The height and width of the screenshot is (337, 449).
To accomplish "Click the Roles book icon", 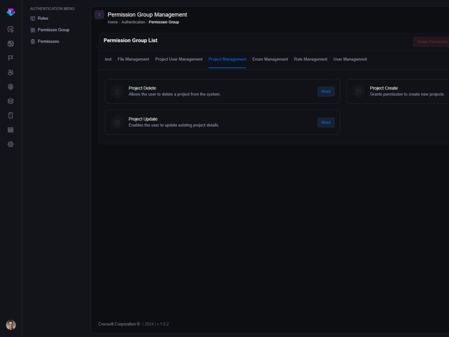I will (33, 18).
